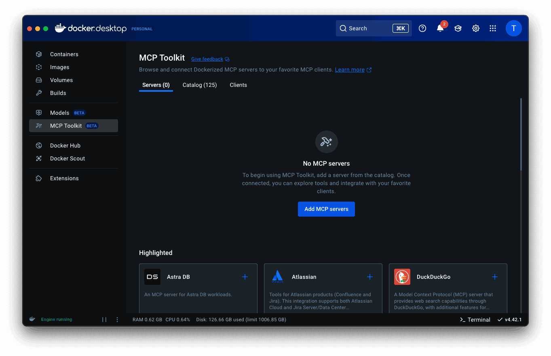The height and width of the screenshot is (356, 551).
Task: Open the Volumes section
Action: 61,80
